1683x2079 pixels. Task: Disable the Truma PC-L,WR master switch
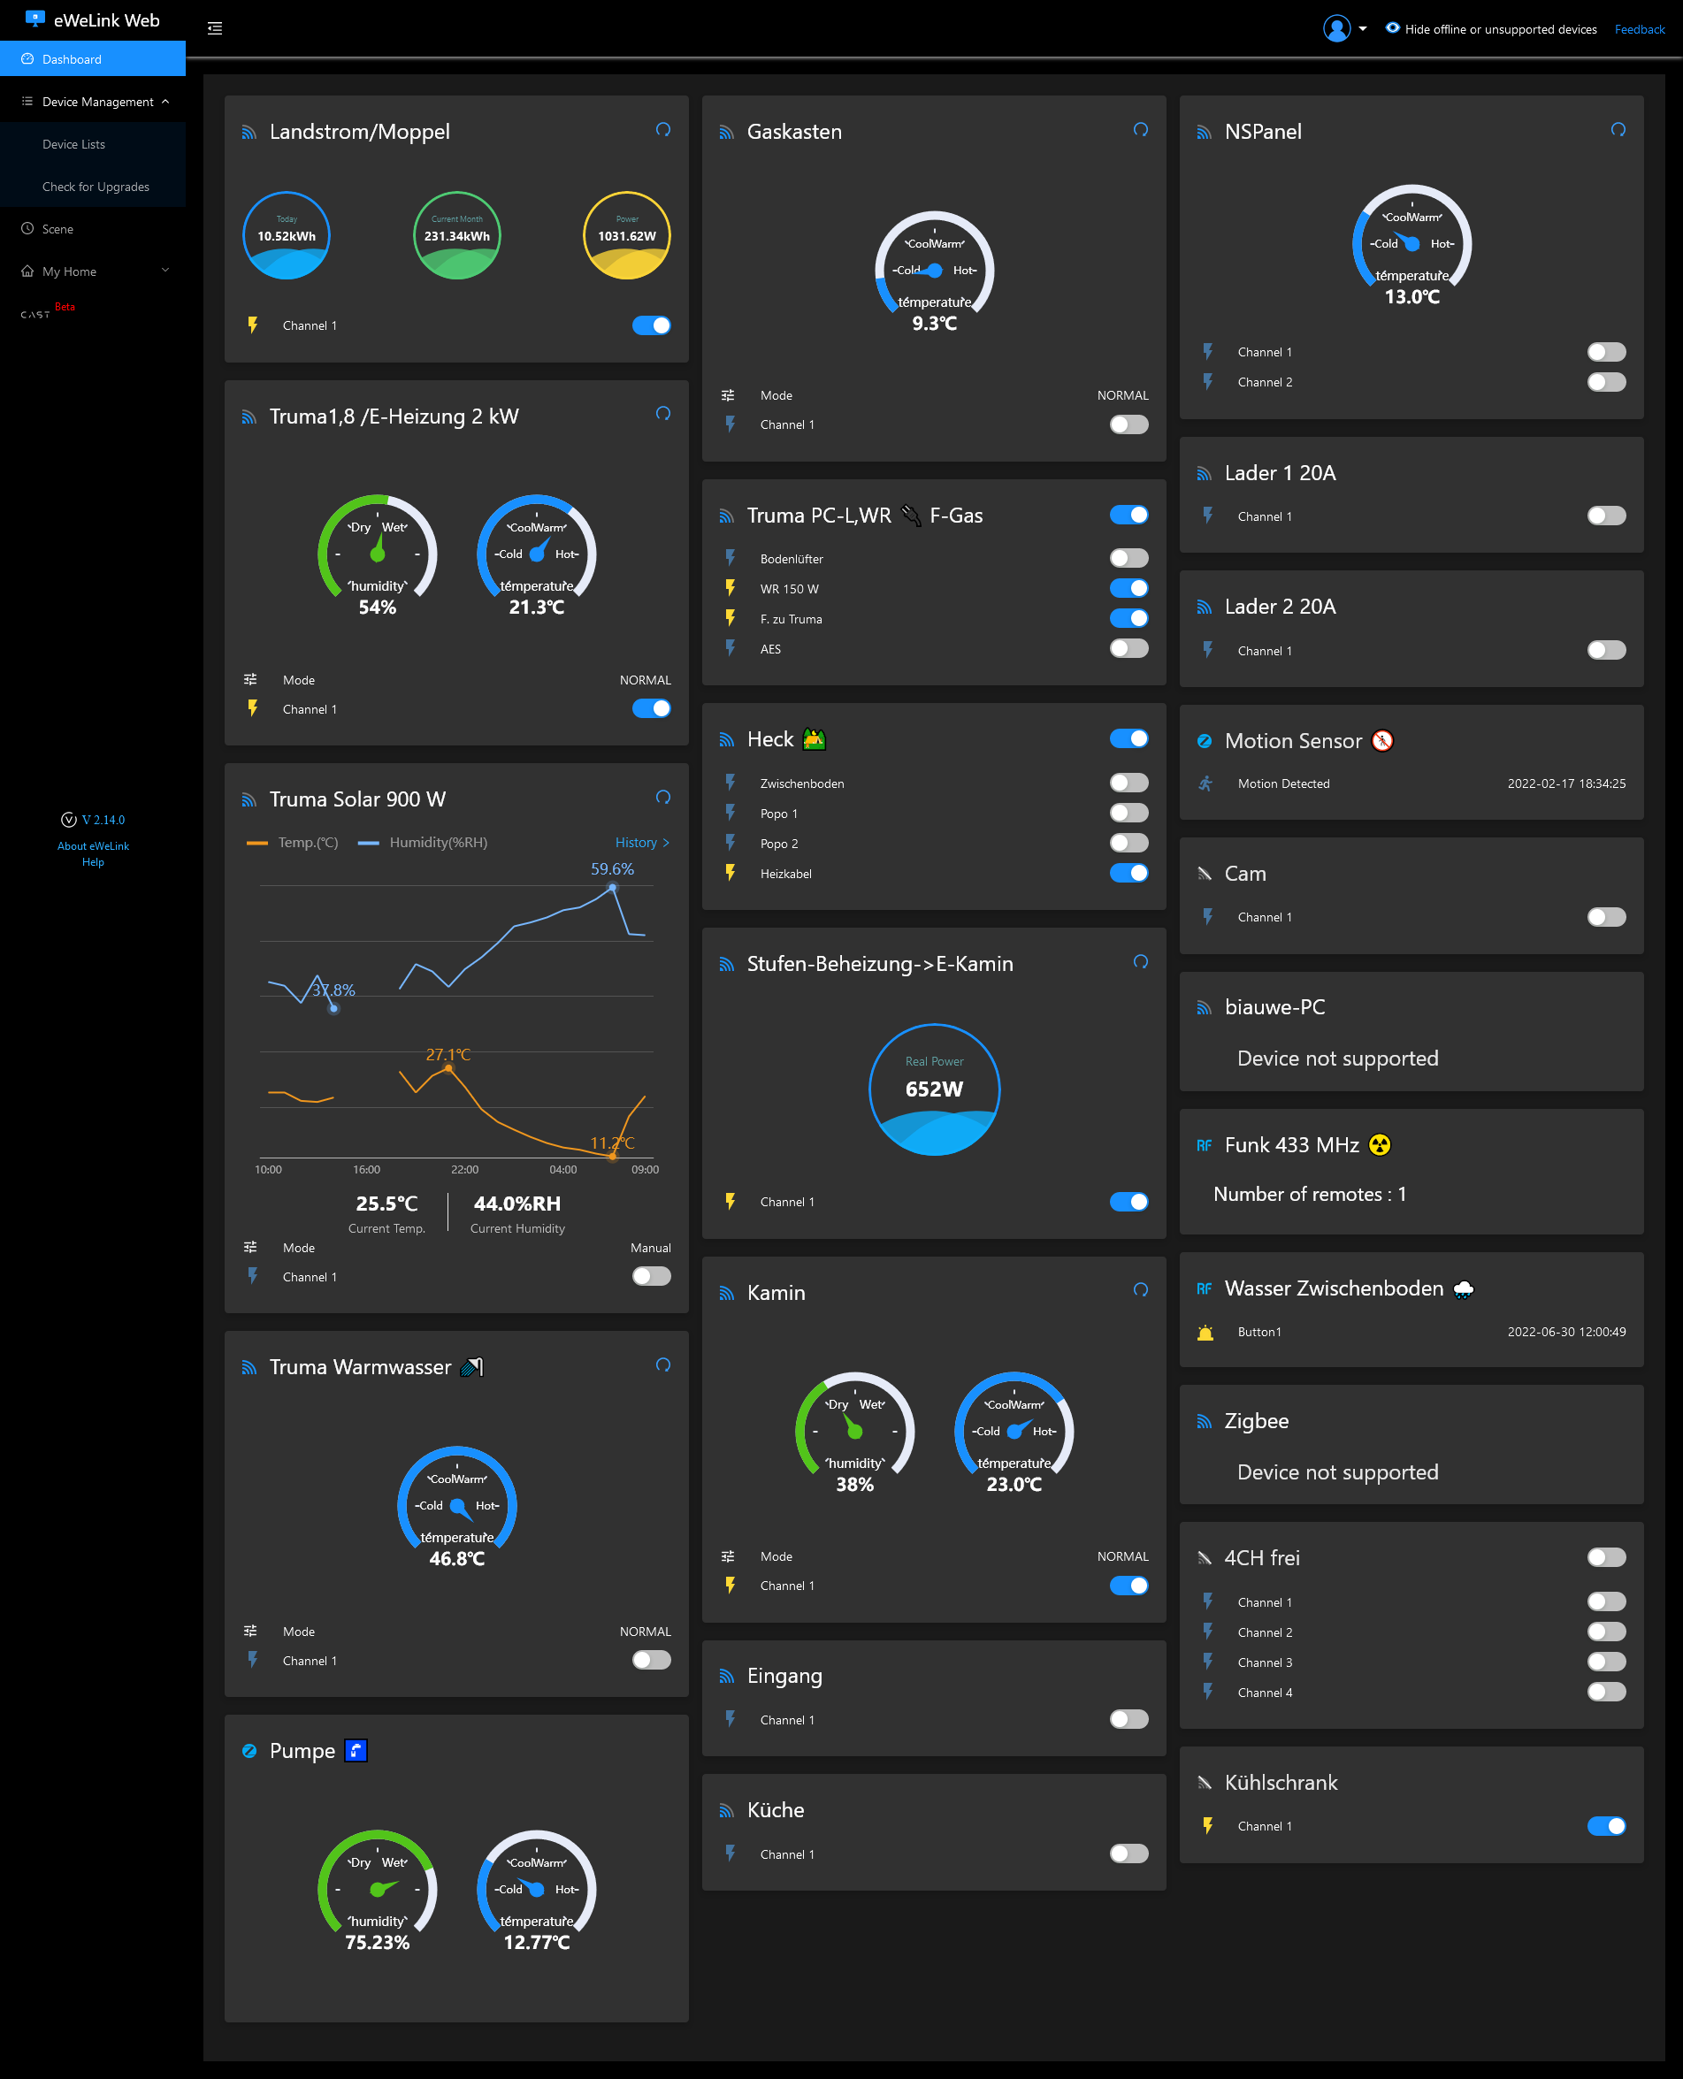click(1129, 515)
